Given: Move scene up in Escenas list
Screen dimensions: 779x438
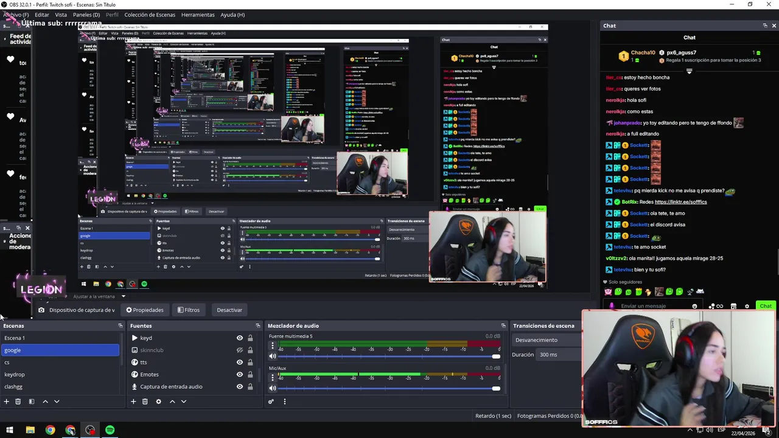Looking at the screenshot, I should tap(45, 401).
